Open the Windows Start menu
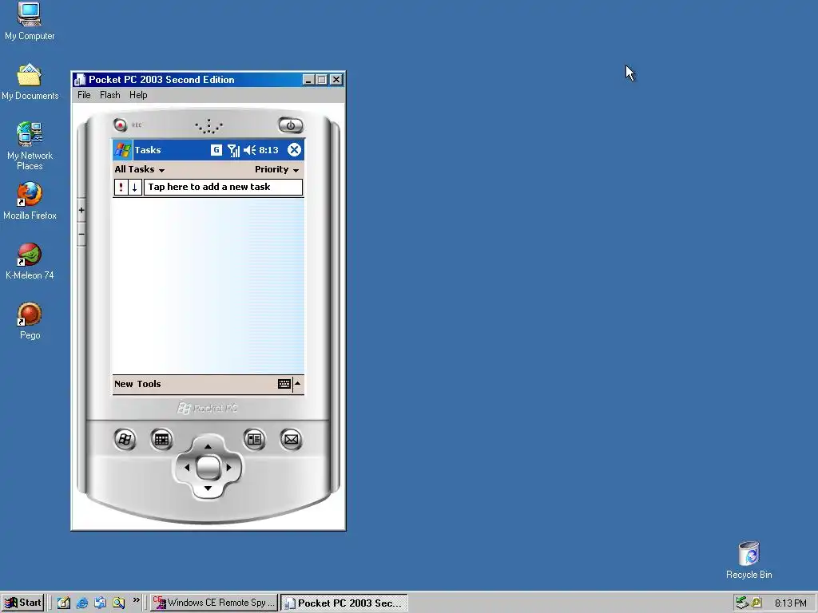 click(22, 603)
